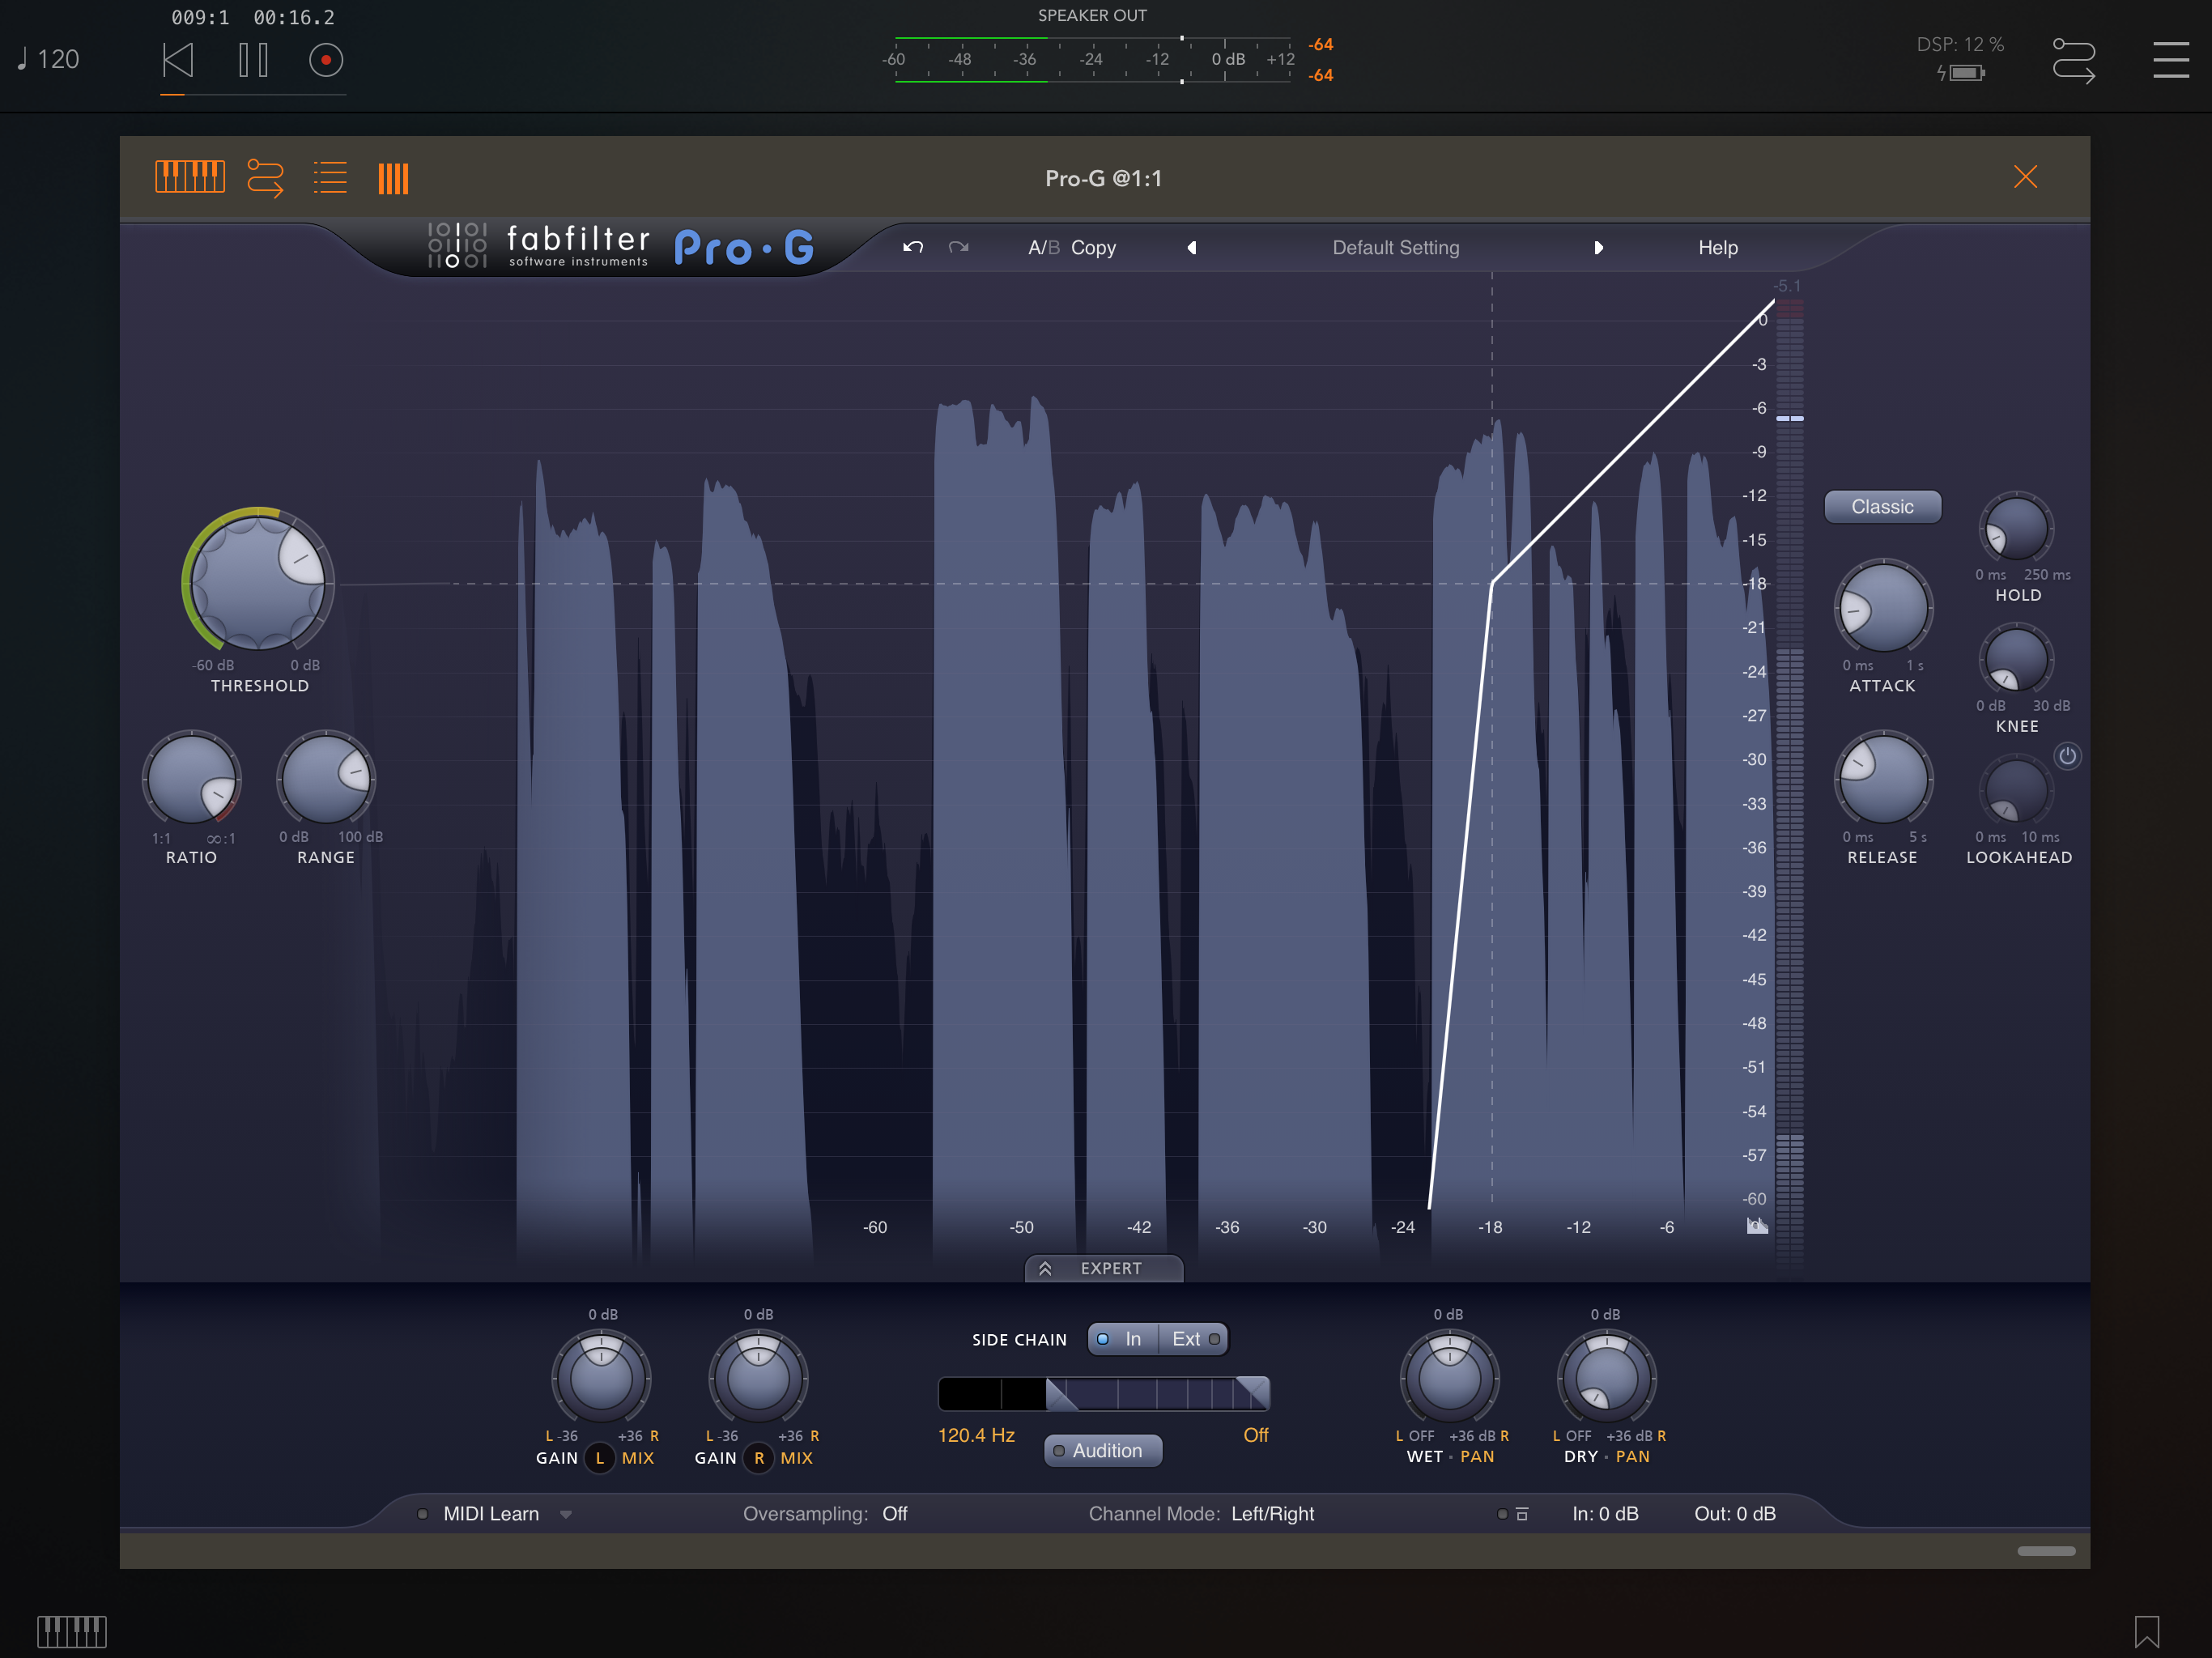Open the list view icon in plugin header
The image size is (2212, 1658).
[329, 178]
